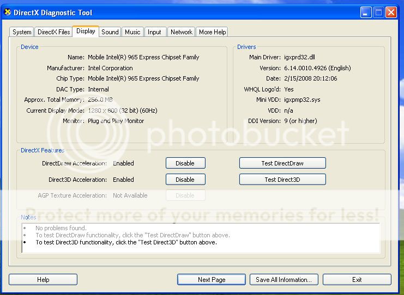The width and height of the screenshot is (404, 295).
Task: Minimize the DirectX Diagnostic Tool window
Action: pos(366,13)
